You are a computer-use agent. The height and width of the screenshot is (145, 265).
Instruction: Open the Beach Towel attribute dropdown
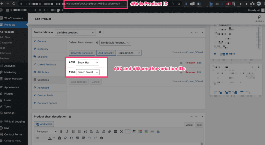tap(88, 72)
